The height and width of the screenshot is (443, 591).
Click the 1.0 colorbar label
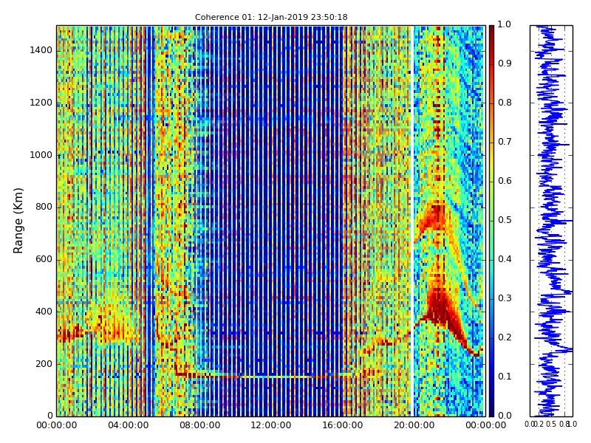coord(505,24)
